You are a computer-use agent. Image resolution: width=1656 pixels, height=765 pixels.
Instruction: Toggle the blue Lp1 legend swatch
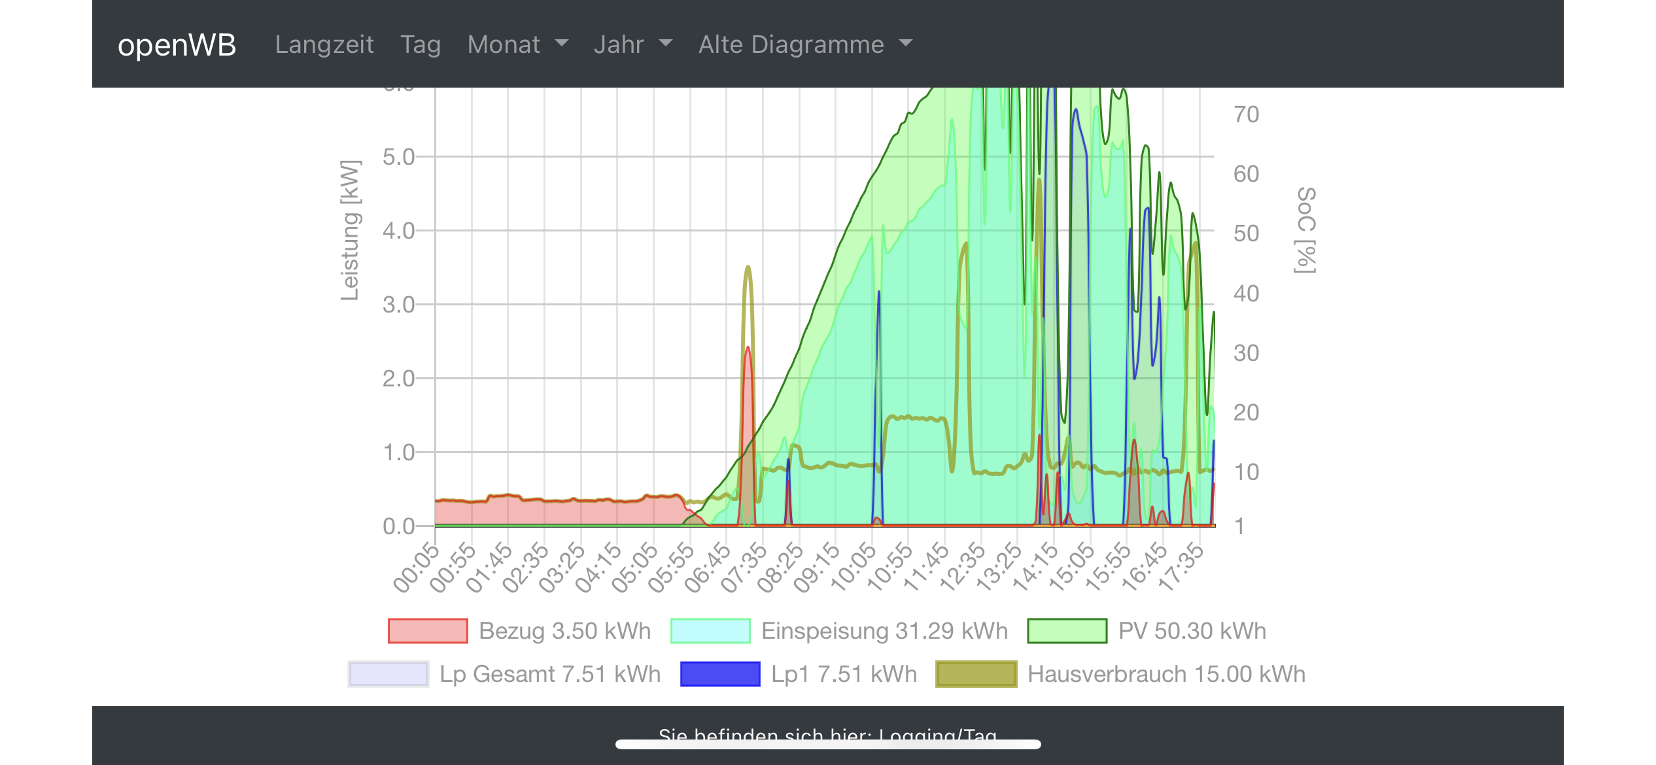719,674
